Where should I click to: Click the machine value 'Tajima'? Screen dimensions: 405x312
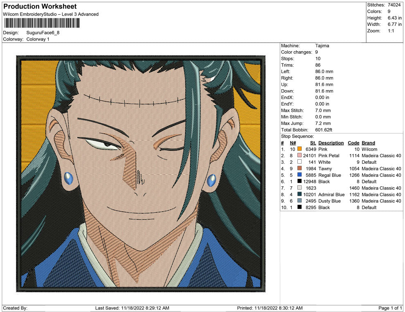pos(322,46)
